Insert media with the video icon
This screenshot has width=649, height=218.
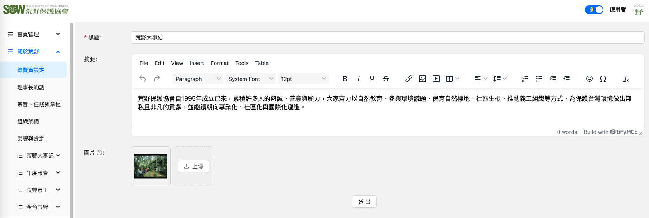tap(436, 79)
